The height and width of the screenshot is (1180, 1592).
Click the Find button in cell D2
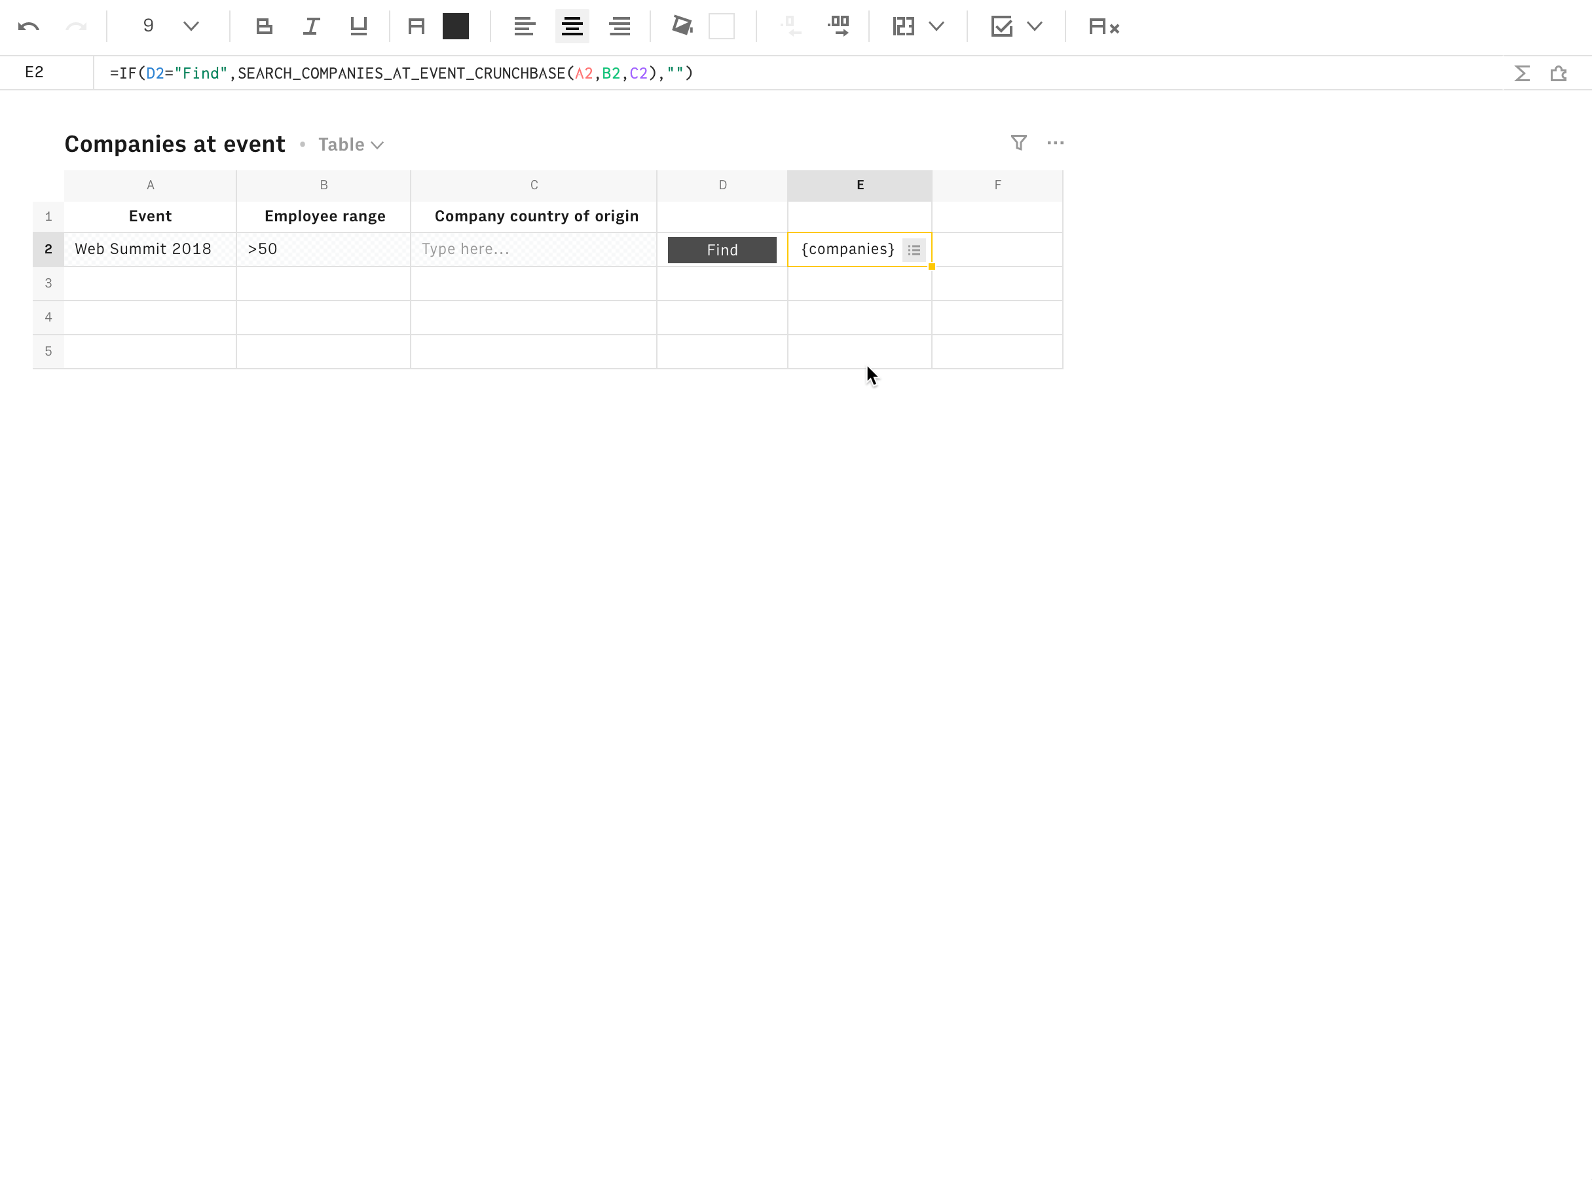(x=723, y=249)
